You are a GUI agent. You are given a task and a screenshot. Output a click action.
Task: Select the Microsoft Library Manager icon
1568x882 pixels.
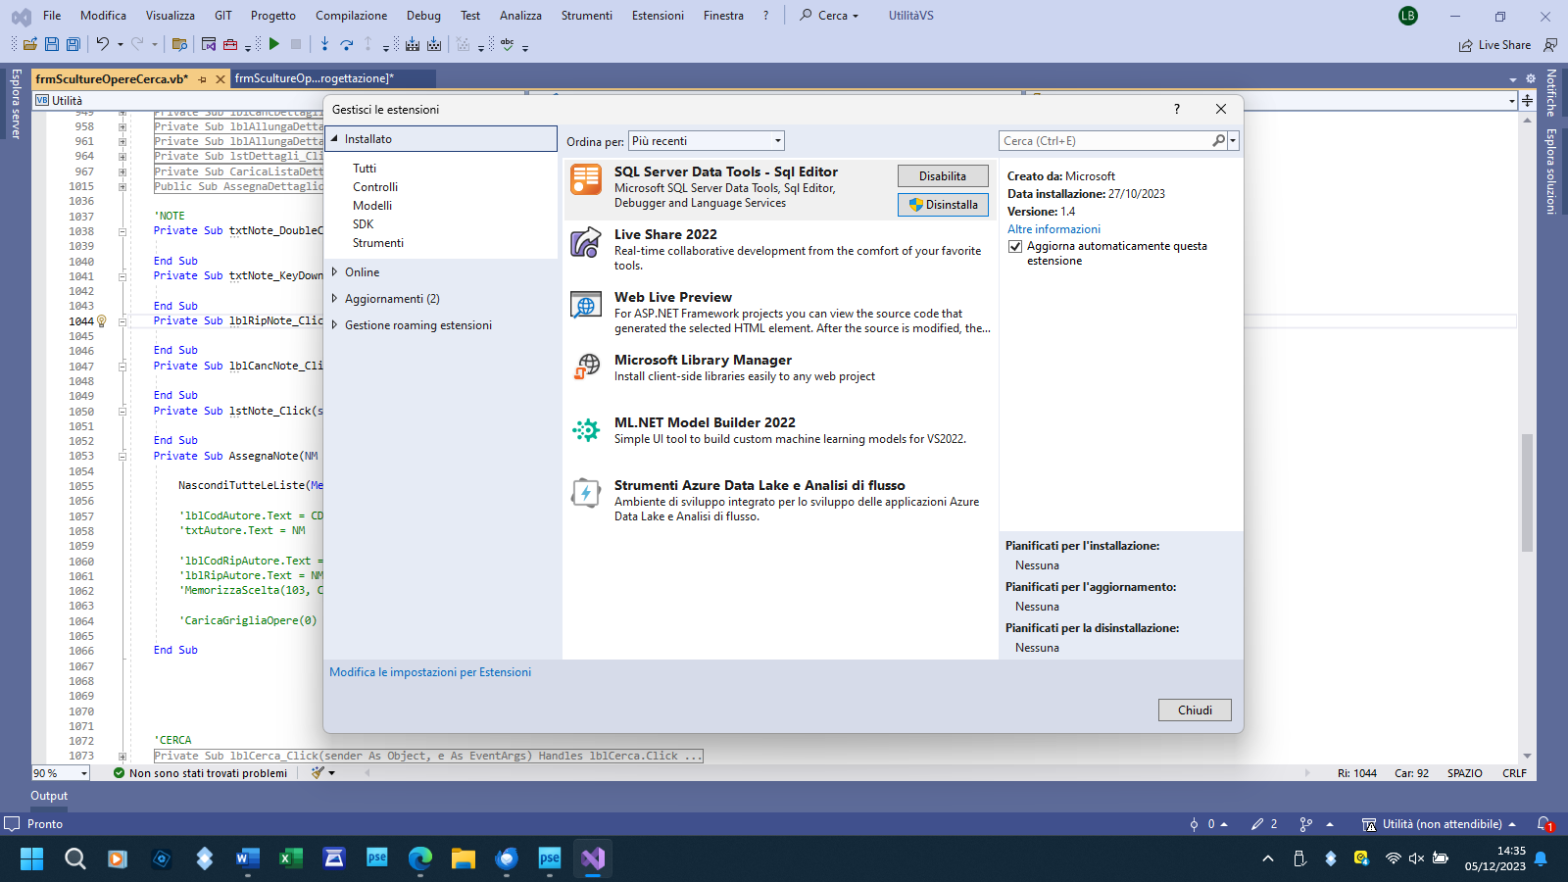586,367
